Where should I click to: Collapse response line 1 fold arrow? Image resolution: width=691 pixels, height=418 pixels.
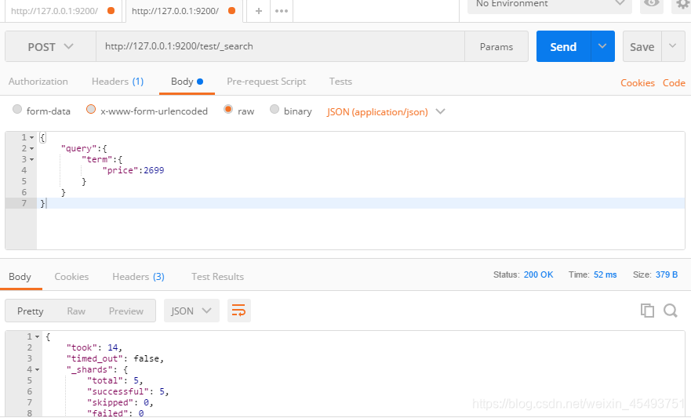pyautogui.click(x=38, y=337)
